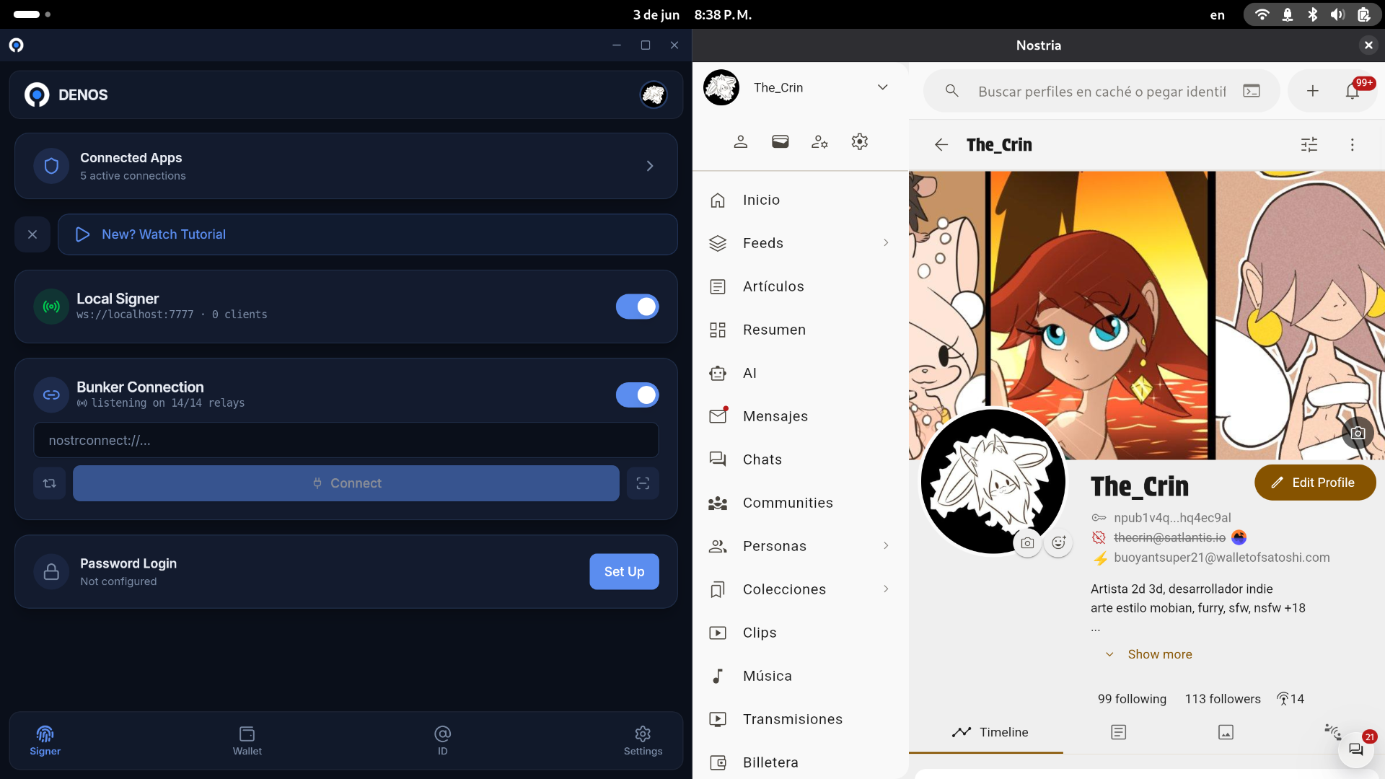The height and width of the screenshot is (779, 1385).
Task: Switch to the articles tab icon on profile
Action: [x=1118, y=732]
